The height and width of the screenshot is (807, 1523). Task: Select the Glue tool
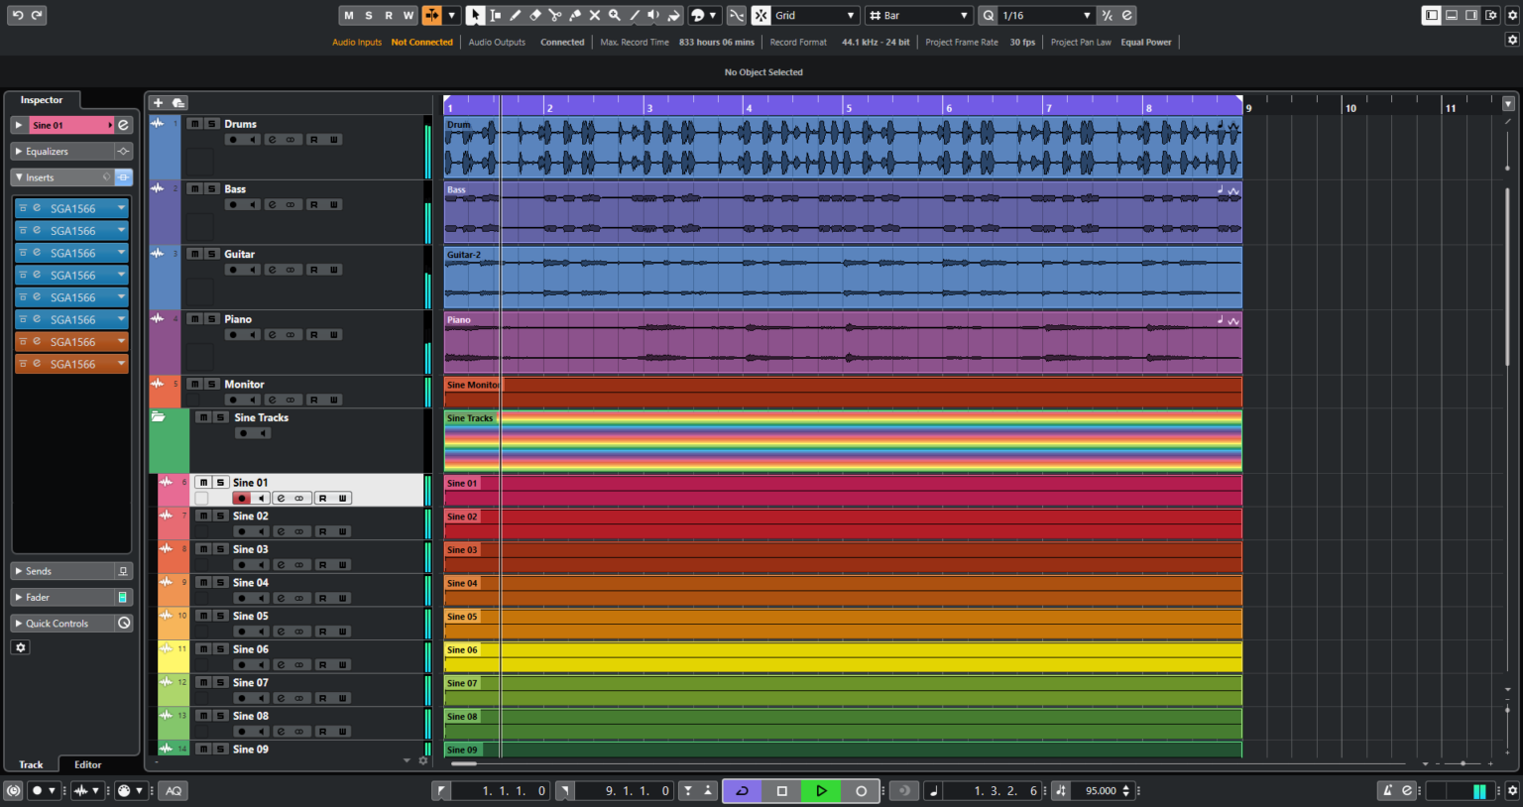[575, 15]
